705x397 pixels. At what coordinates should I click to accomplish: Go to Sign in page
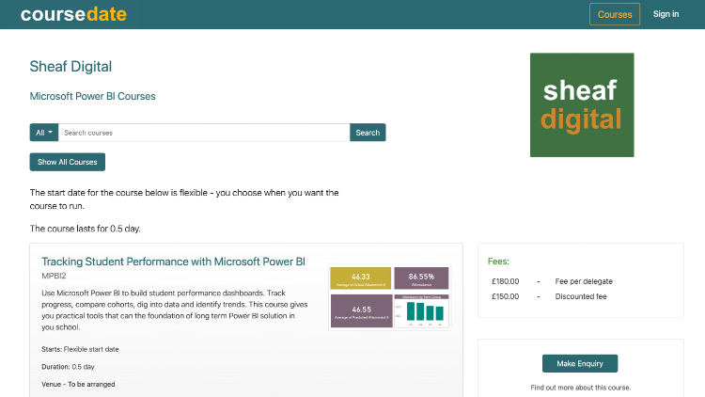[666, 14]
